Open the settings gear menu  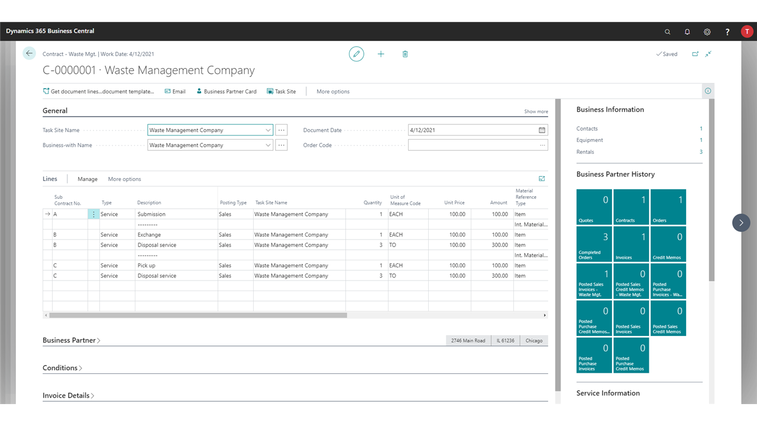[x=707, y=31]
